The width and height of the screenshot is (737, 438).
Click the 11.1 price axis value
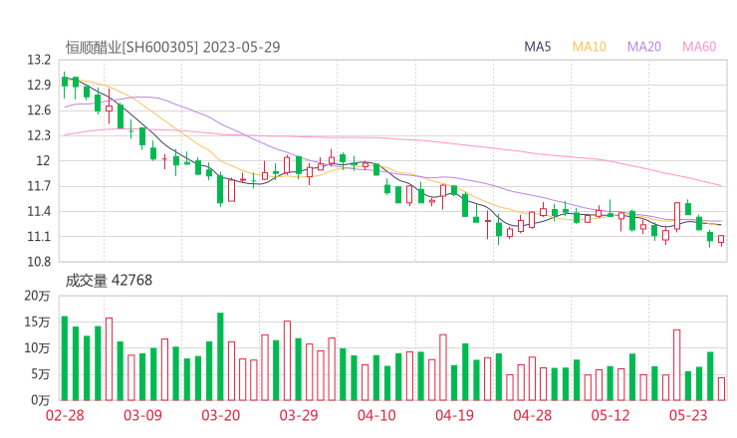(x=39, y=236)
